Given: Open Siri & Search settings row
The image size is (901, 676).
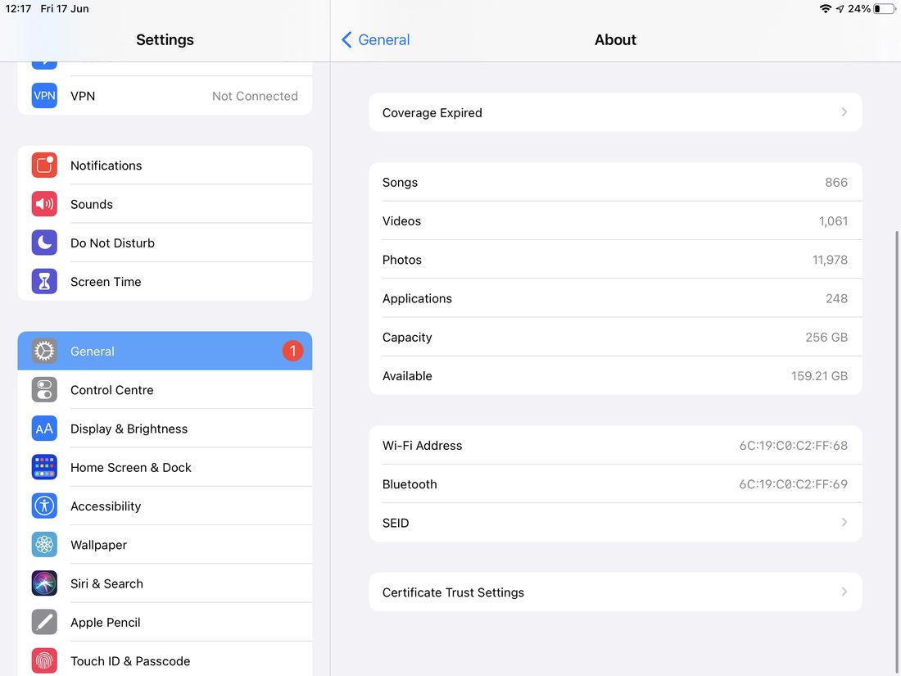Looking at the screenshot, I should pyautogui.click(x=165, y=583).
